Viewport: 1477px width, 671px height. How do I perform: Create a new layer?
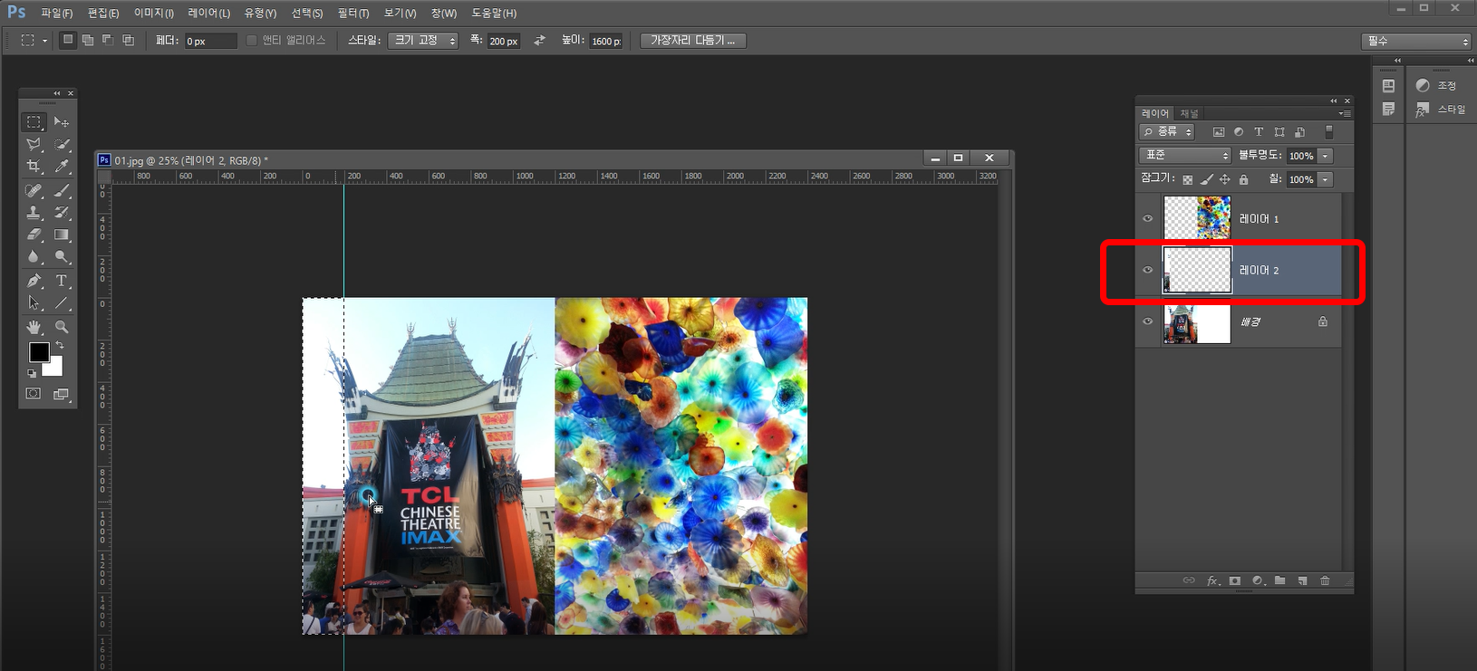pyautogui.click(x=1302, y=580)
